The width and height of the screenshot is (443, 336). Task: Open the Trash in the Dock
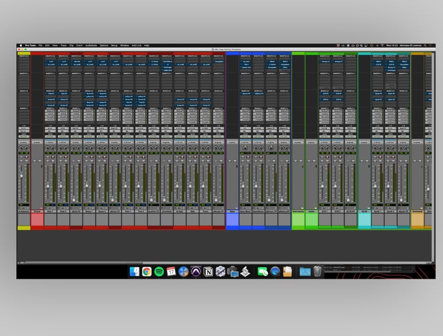[318, 272]
